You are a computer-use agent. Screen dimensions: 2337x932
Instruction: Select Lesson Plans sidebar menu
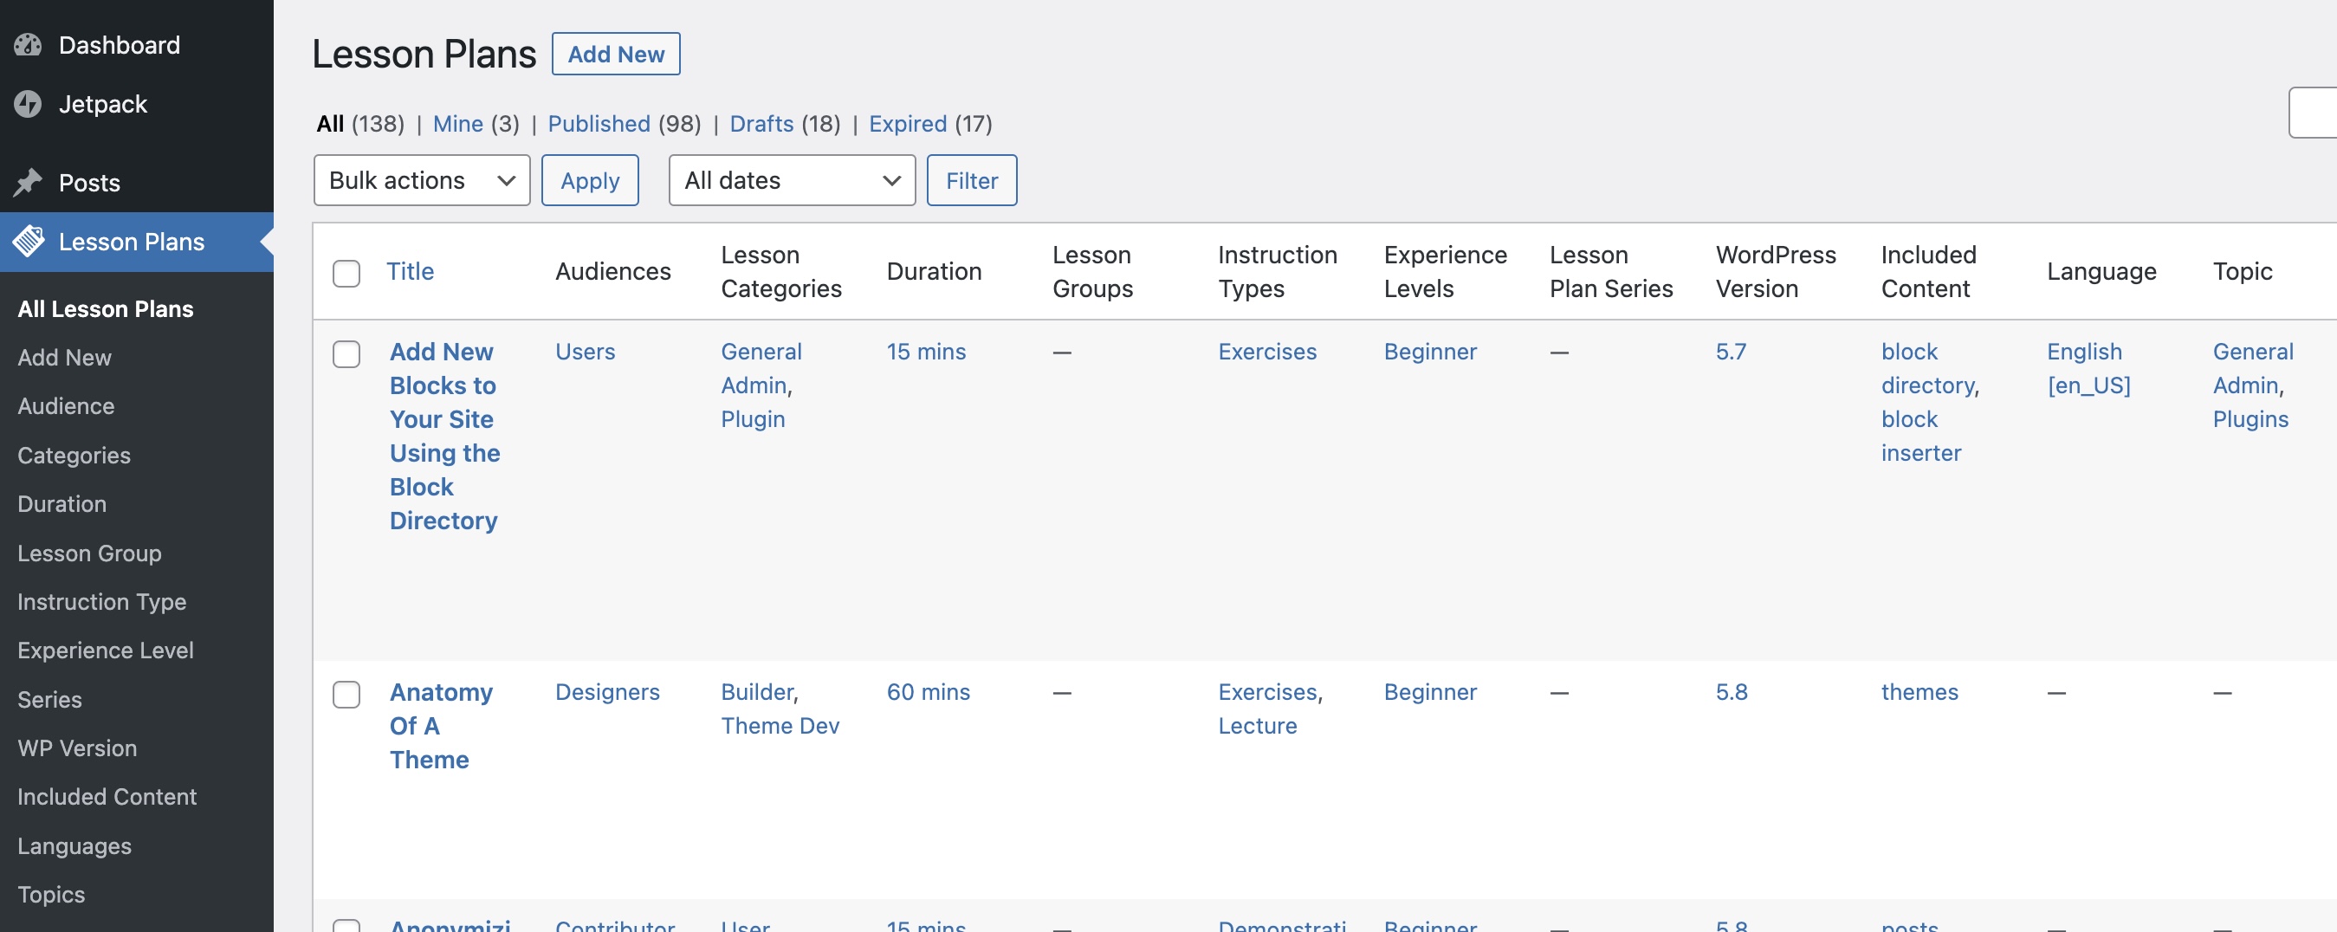pyautogui.click(x=137, y=242)
